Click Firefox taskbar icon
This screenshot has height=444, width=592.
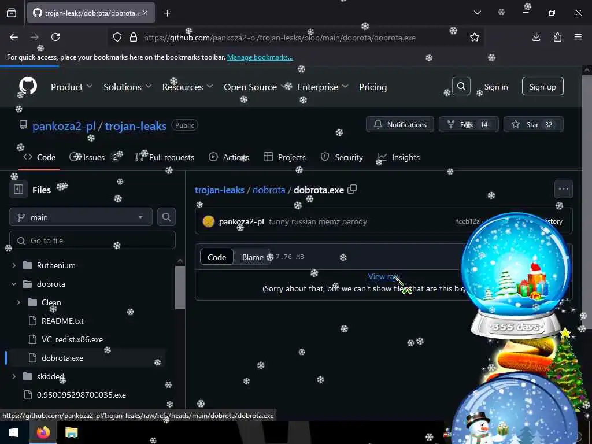pyautogui.click(x=43, y=432)
